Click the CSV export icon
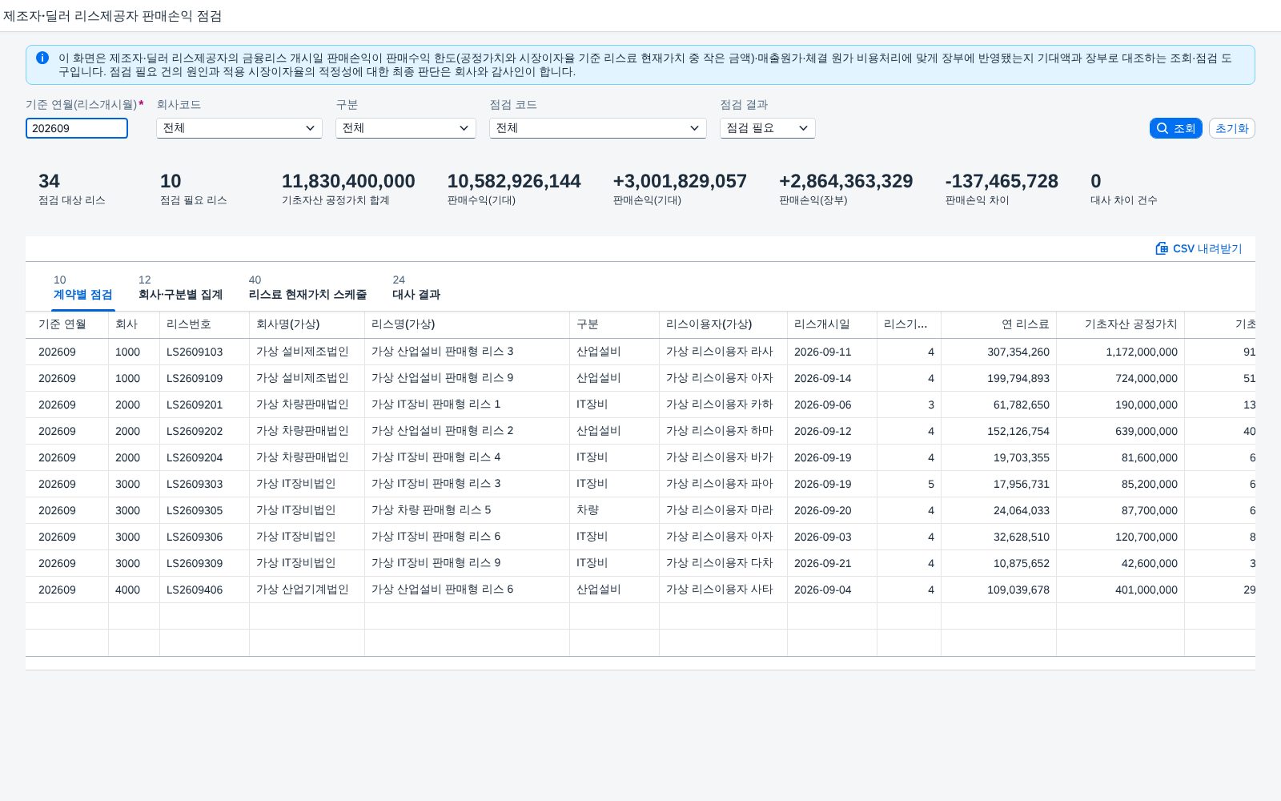The height and width of the screenshot is (801, 1281). (x=1162, y=248)
